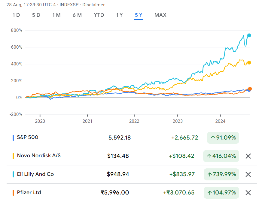Image resolution: width=265 pixels, height=202 pixels.
Task: Remove Eli Lilly And Co comparison
Action: [248, 174]
